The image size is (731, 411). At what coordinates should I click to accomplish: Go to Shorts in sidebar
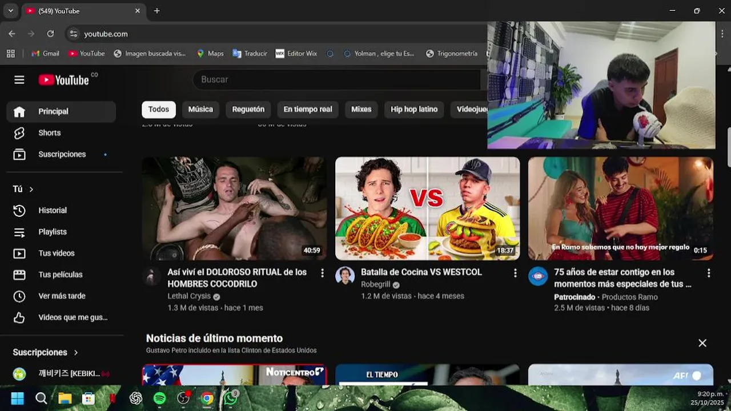click(x=61, y=132)
